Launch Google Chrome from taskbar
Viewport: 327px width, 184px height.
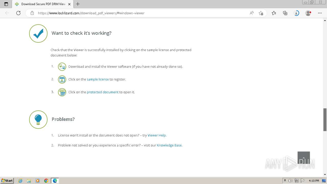tap(46, 181)
